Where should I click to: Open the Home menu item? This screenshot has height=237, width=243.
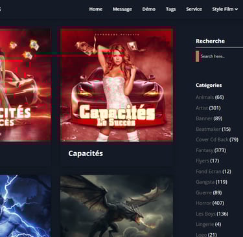(x=96, y=9)
